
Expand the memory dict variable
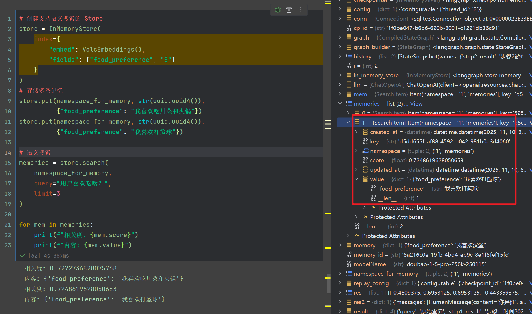coord(340,245)
